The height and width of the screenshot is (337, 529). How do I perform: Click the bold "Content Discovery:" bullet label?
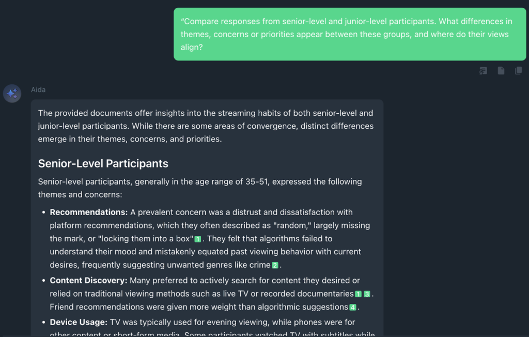(x=88, y=281)
